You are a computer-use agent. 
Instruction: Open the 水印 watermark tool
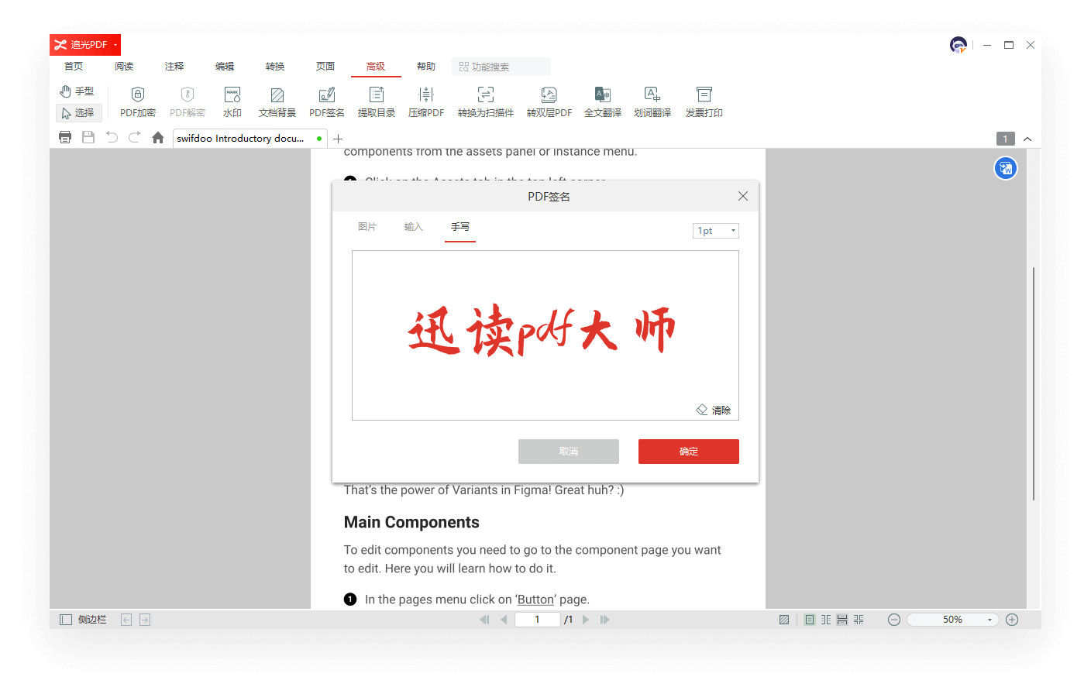[232, 95]
